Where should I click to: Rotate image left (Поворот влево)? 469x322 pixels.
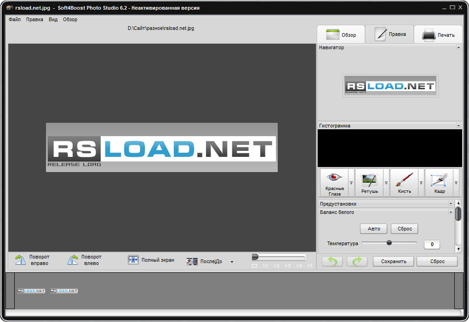click(x=84, y=260)
